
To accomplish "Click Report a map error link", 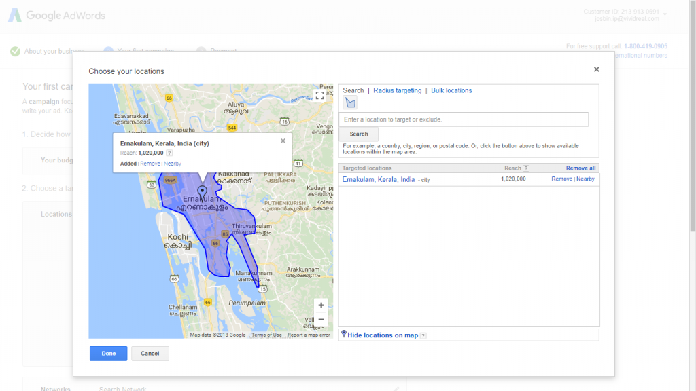I will [x=309, y=335].
